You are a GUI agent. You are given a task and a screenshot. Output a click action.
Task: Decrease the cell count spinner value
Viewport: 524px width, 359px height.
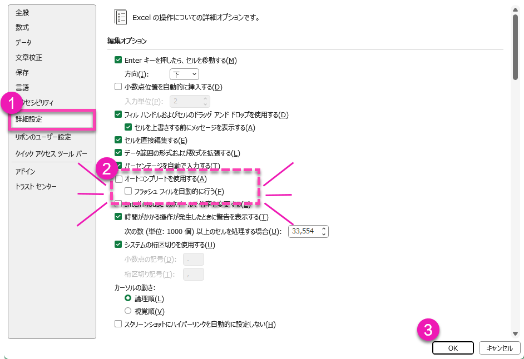(324, 234)
